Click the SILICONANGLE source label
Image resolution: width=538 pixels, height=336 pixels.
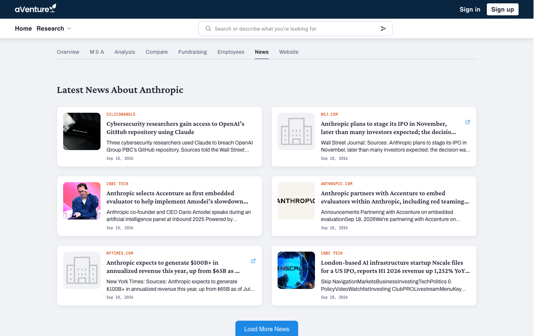121,114
